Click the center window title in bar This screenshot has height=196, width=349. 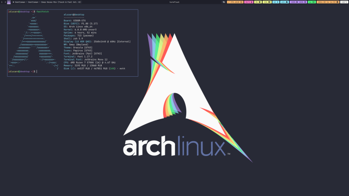coord(174,2)
